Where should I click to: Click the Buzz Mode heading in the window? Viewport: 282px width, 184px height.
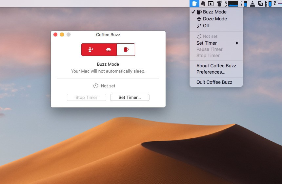[x=108, y=64]
